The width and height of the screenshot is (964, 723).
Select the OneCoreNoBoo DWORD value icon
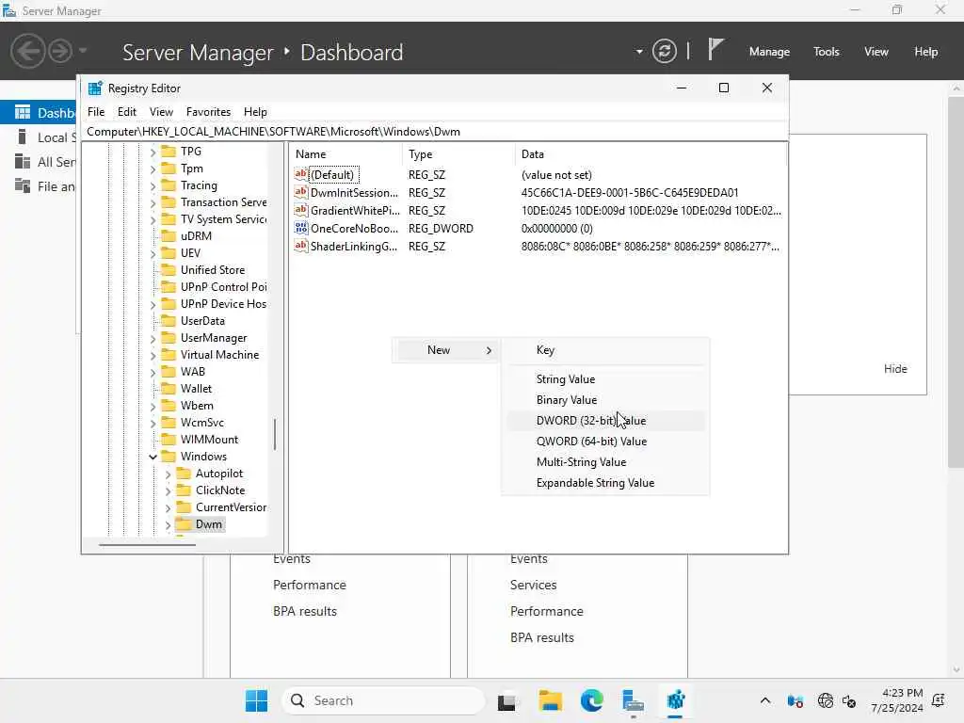click(x=300, y=228)
